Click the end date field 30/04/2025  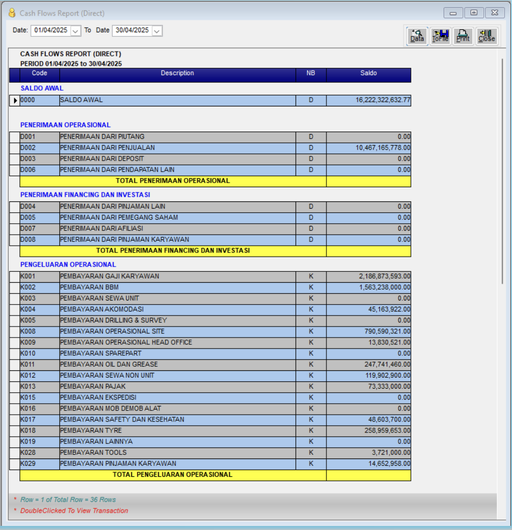click(132, 30)
